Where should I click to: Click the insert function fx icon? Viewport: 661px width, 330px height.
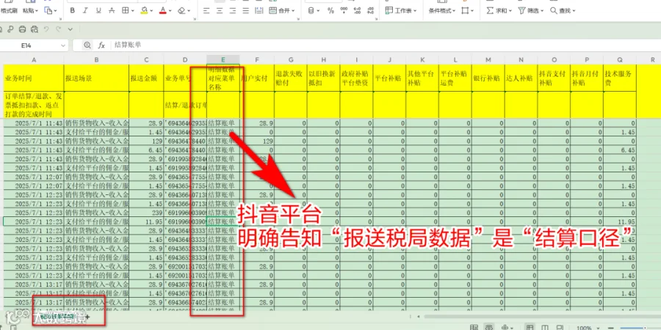101,45
